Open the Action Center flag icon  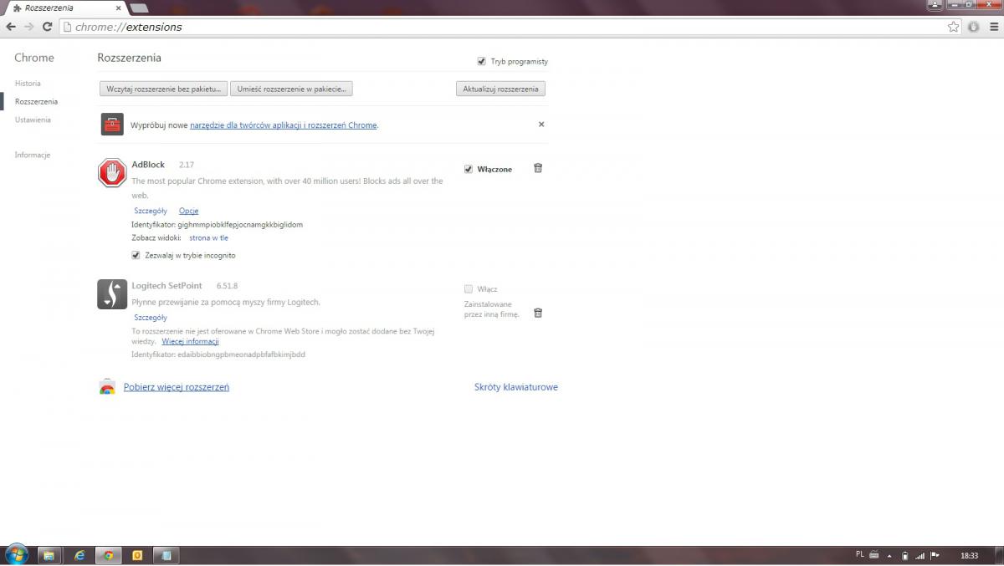pos(935,555)
